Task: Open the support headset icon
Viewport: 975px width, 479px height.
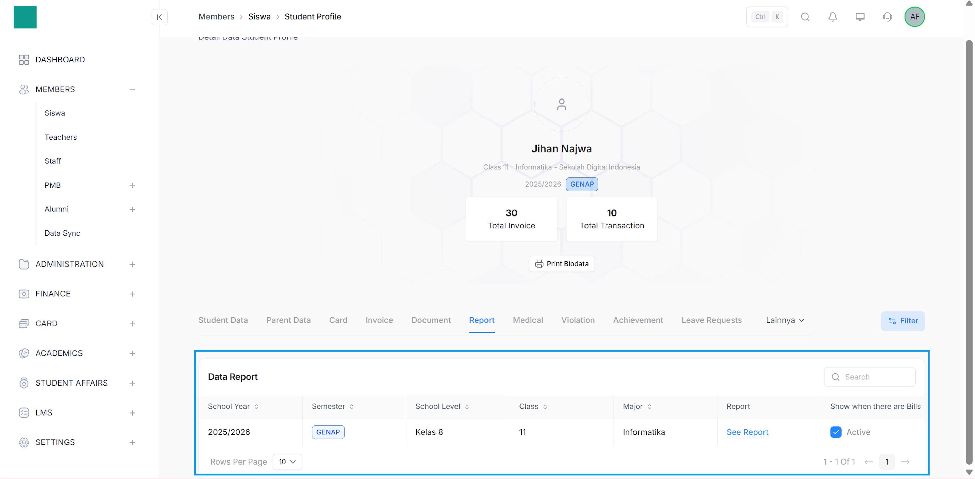Action: (887, 17)
